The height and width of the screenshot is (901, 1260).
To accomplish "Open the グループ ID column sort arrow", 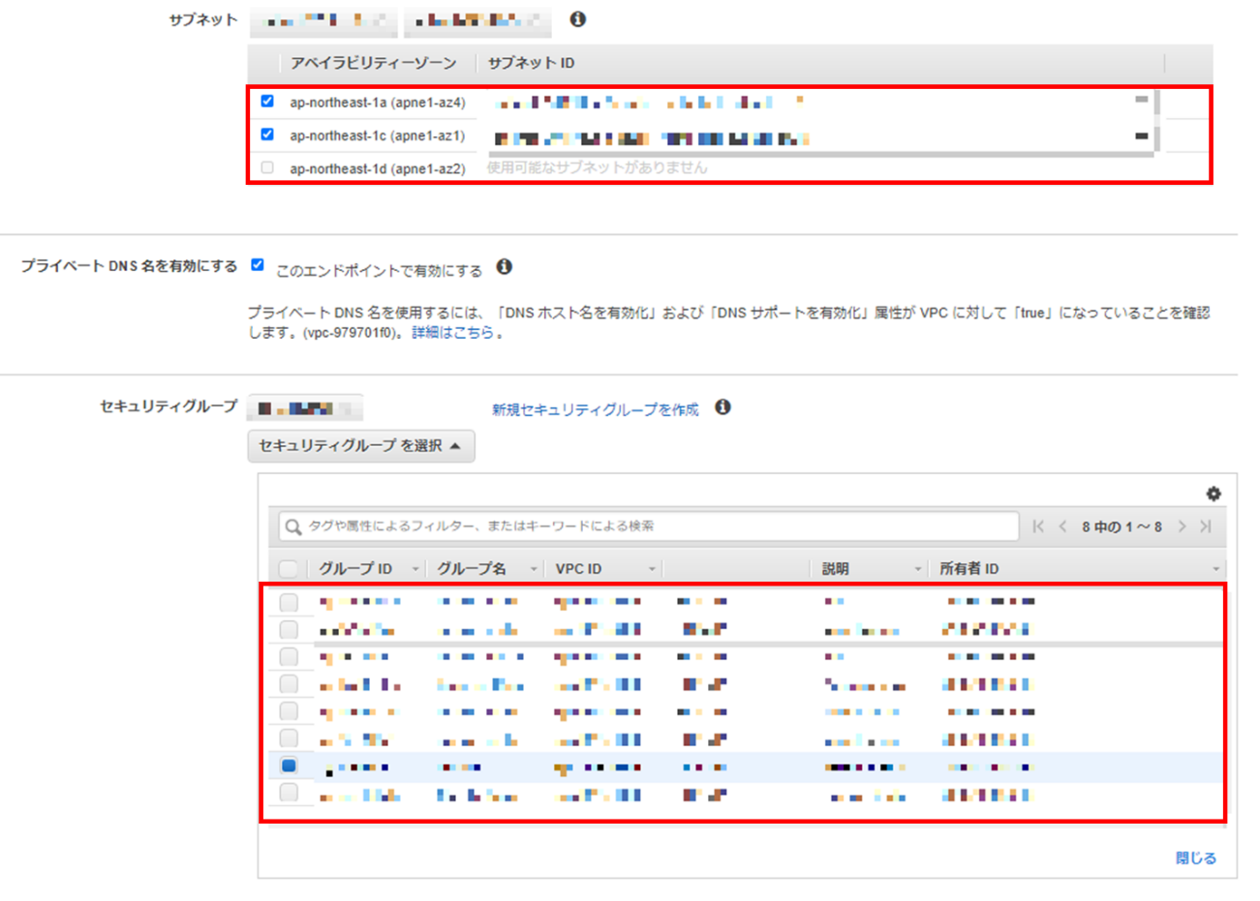I will [415, 569].
